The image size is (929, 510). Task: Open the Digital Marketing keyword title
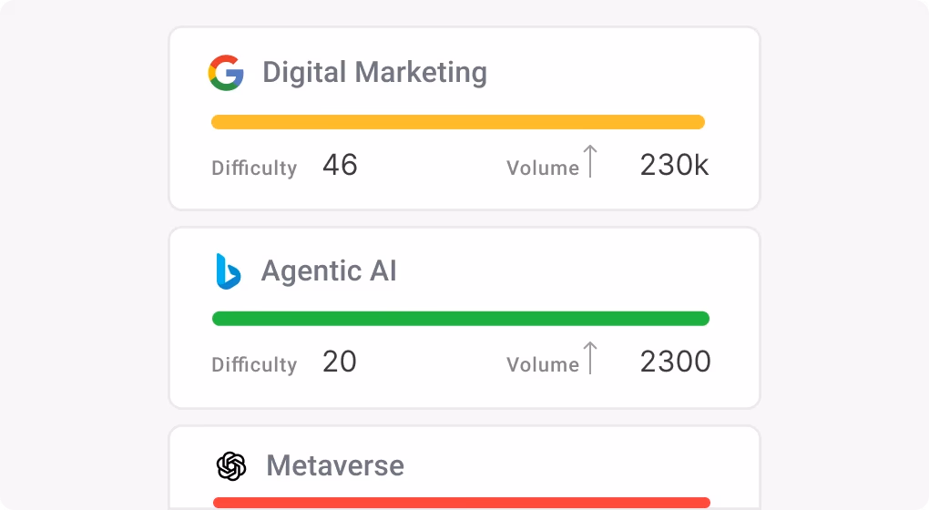click(x=374, y=73)
